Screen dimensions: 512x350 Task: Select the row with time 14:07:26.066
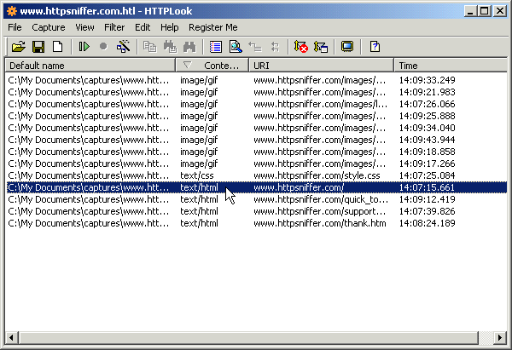pos(257,104)
